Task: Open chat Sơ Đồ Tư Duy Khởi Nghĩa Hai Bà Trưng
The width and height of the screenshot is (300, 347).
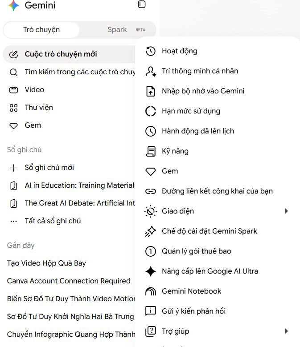Action: click(x=69, y=317)
